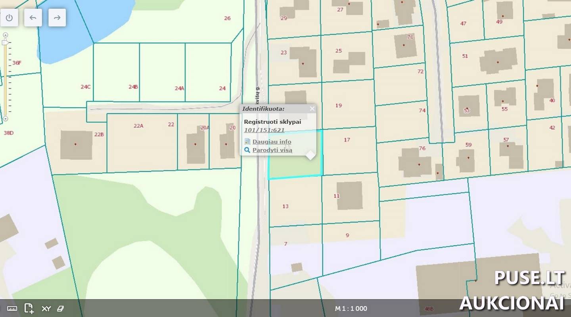
Task: Click the zoom out arrow below the slider
Action: click(6, 119)
